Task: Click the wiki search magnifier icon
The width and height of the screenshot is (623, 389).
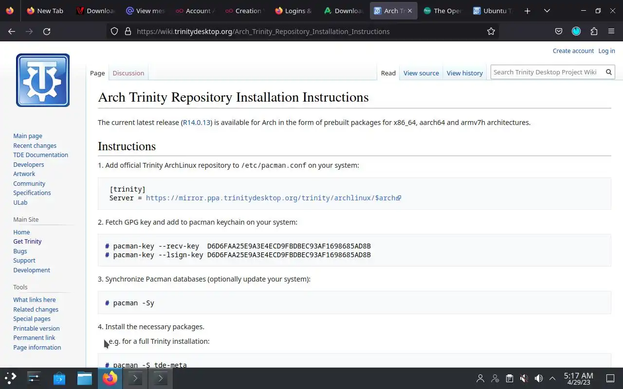Action: pos(608,72)
